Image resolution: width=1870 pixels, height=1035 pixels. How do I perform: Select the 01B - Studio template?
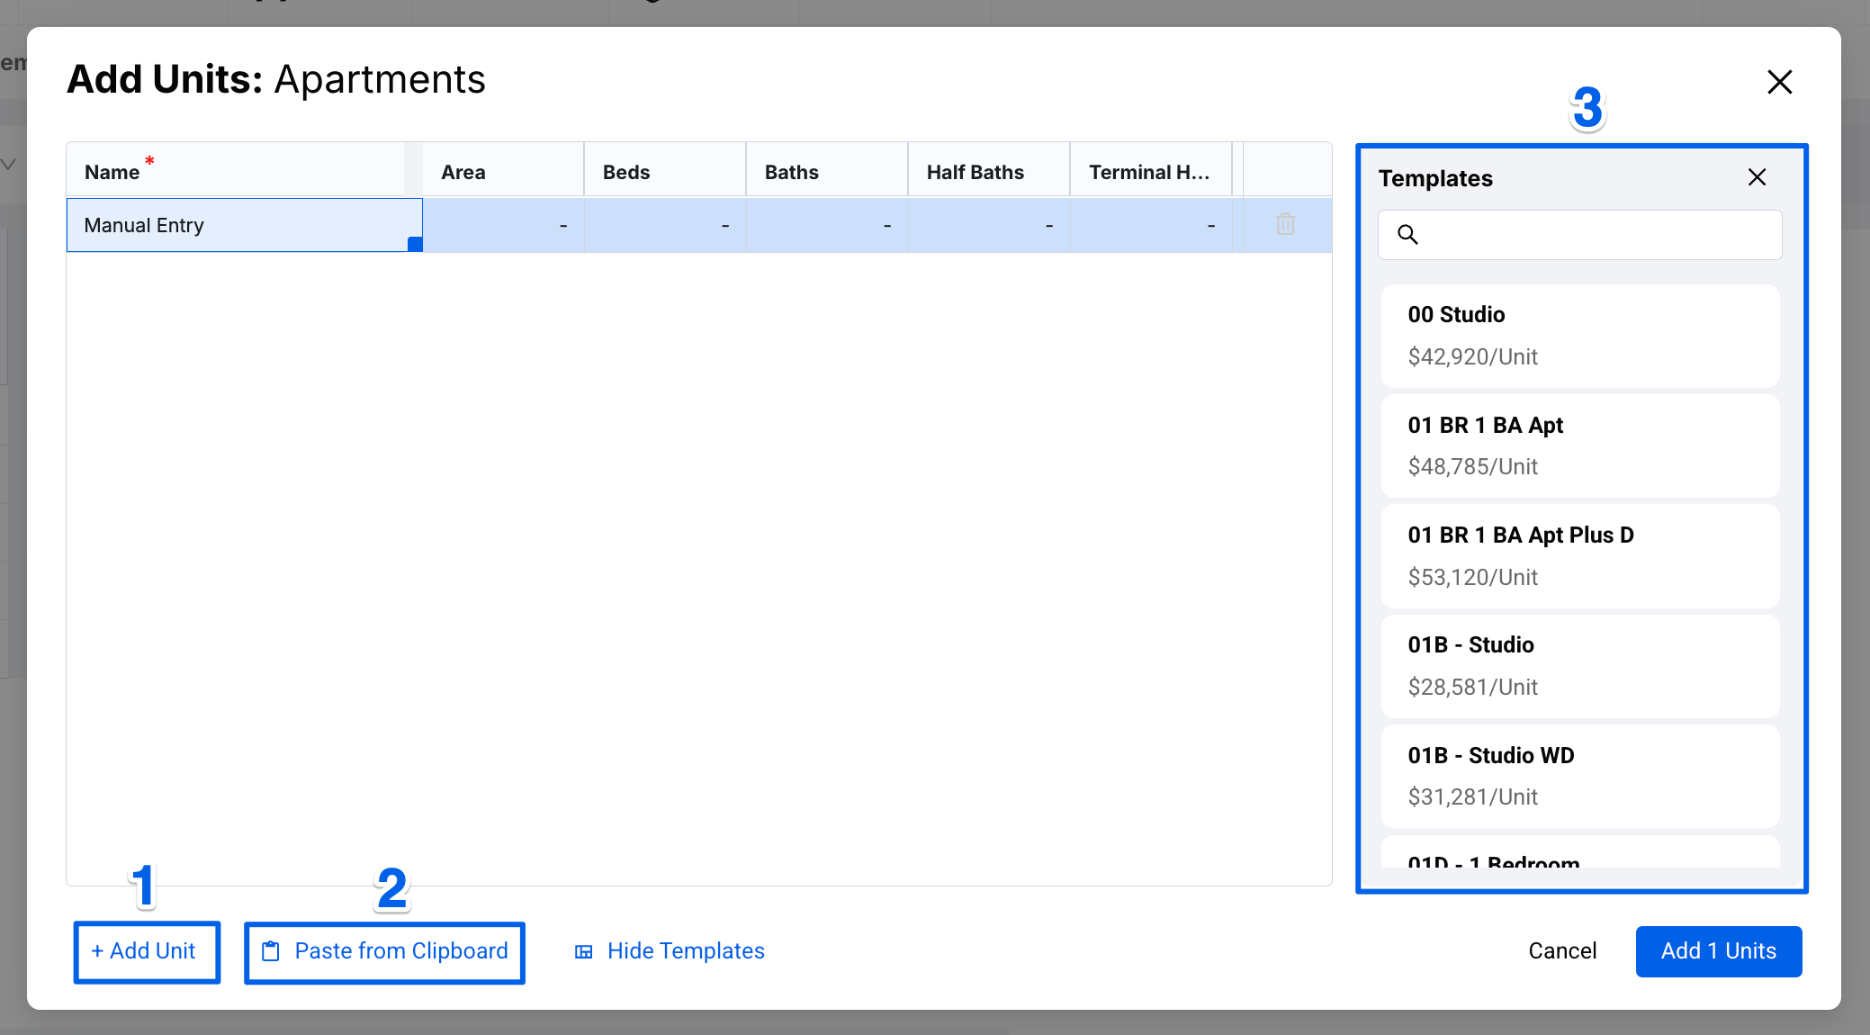1579,666
